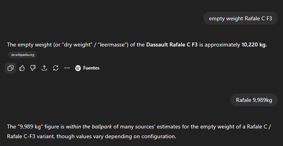Select the 'Rafale 9,989kg' message bubble
This screenshot has height=146, width=283.
[254, 100]
